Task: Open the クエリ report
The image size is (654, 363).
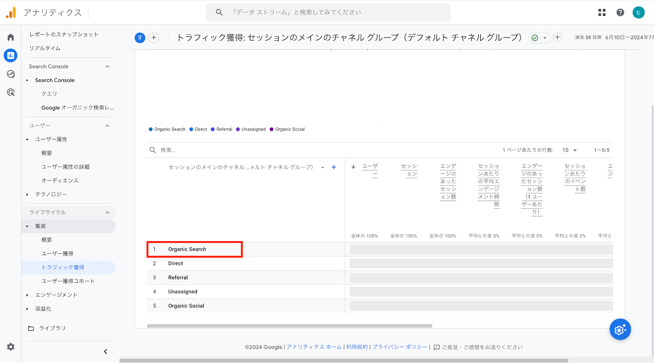Action: click(49, 94)
